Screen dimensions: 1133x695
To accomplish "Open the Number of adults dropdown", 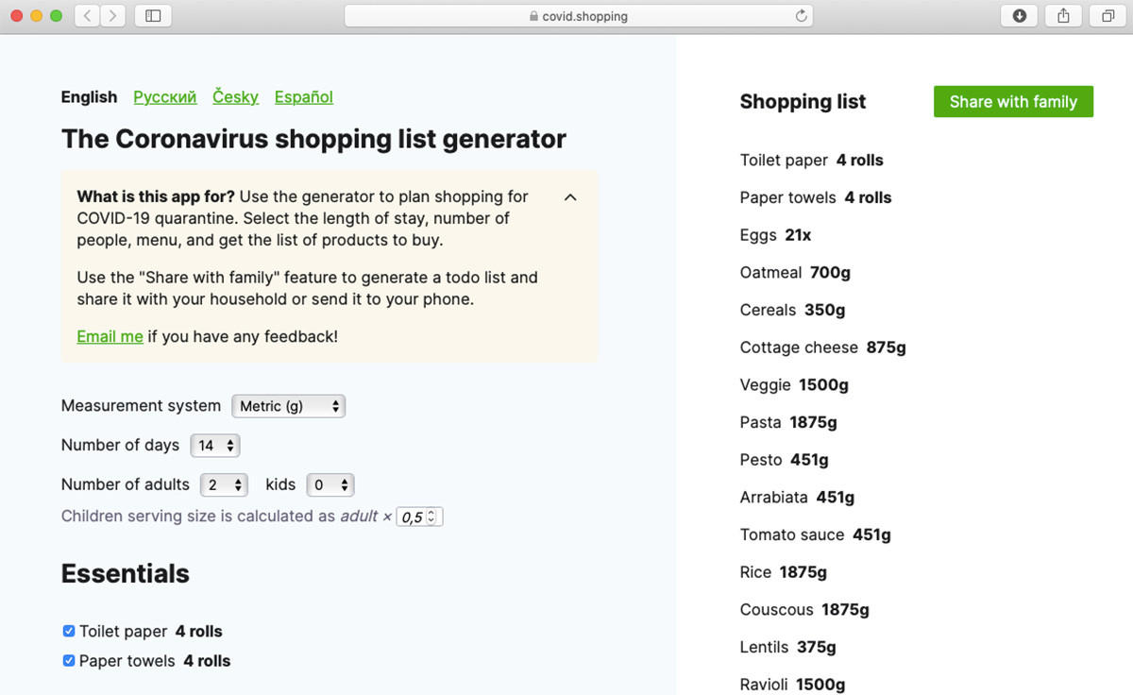I will [224, 484].
